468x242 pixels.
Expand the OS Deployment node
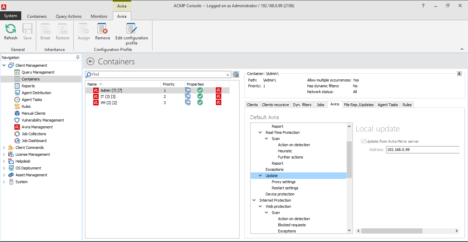point(4,168)
